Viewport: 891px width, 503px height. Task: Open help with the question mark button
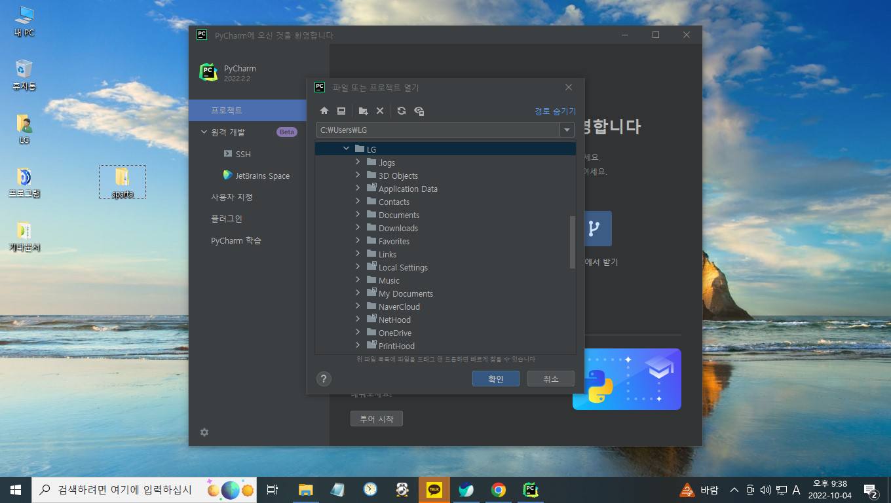(x=324, y=379)
